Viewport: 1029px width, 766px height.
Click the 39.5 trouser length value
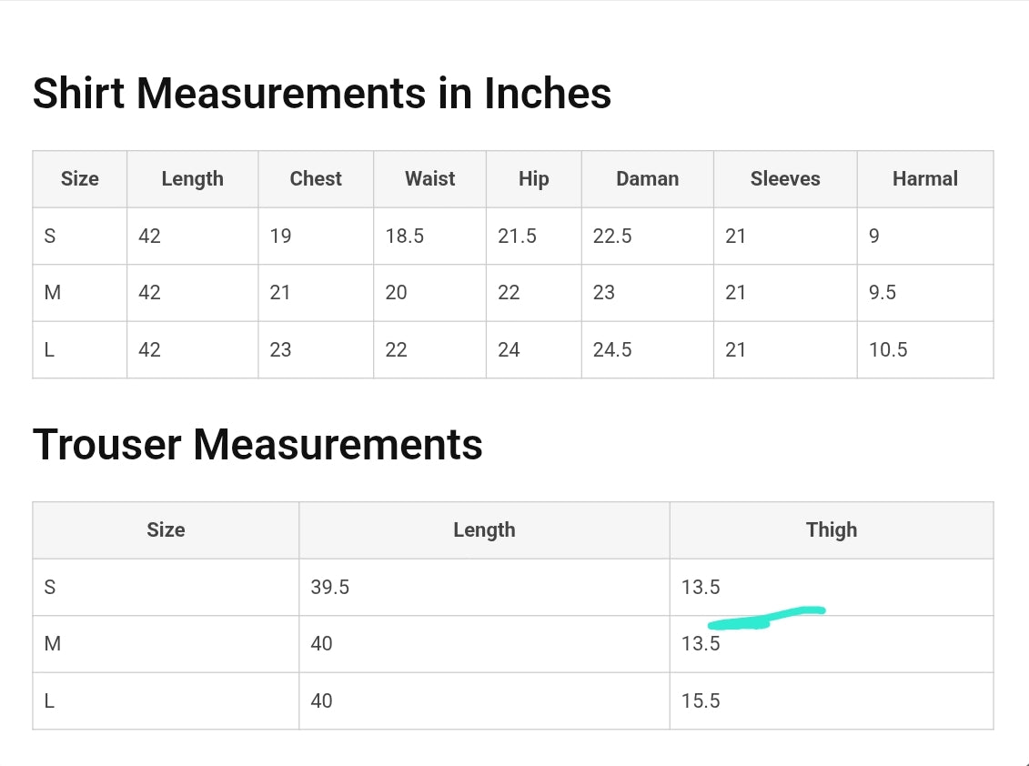click(329, 588)
